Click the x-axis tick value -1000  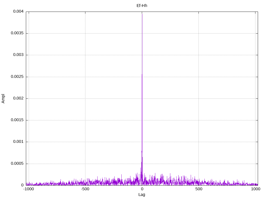pyautogui.click(x=28, y=189)
